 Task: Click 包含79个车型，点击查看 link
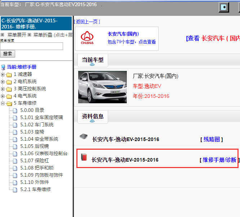coord(132,42)
